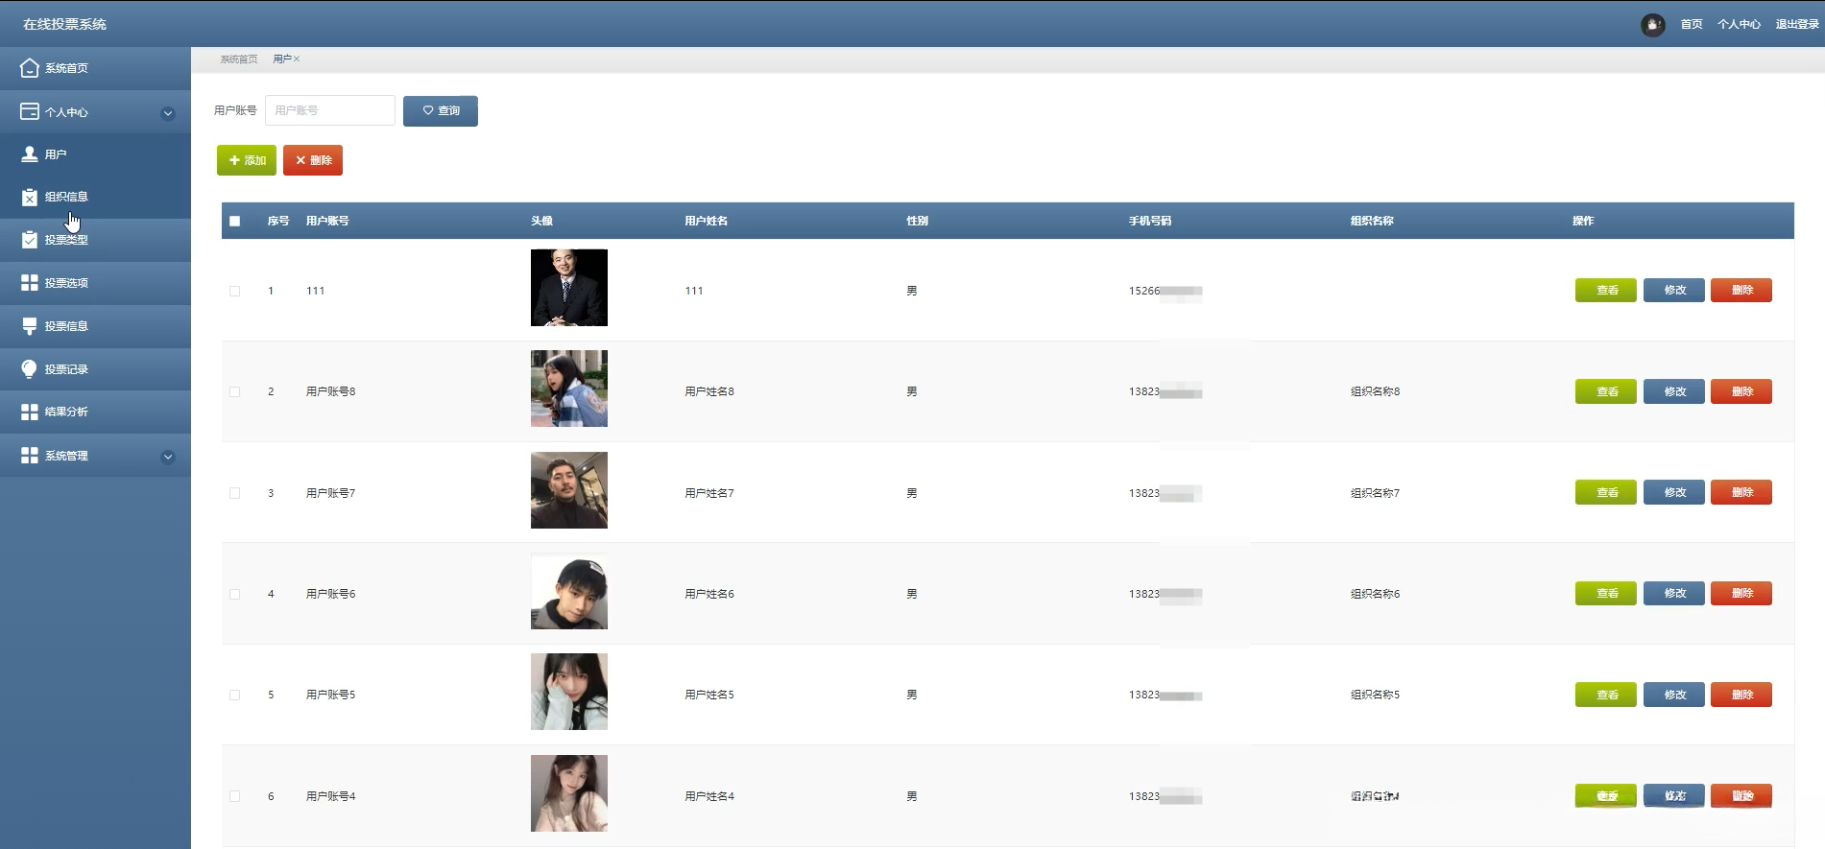Click the grid icon beside 结果分析
This screenshot has height=849, width=1825.
[30, 412]
